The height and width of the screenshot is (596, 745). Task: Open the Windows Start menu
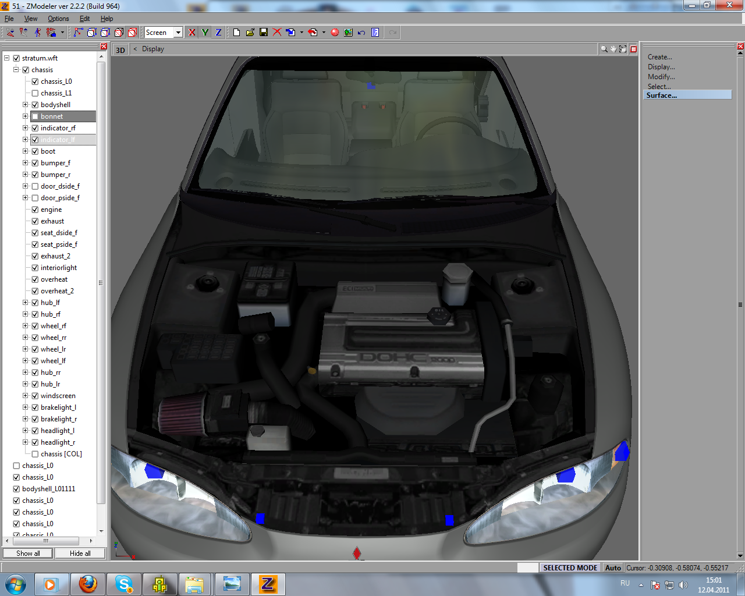click(15, 584)
